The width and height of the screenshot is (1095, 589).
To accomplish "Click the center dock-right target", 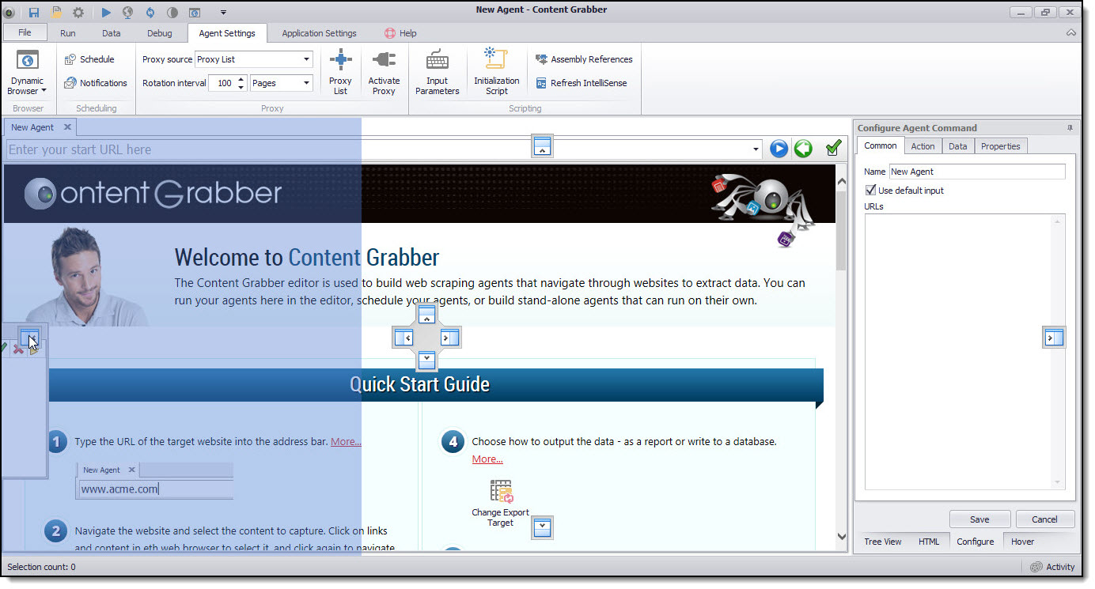I will pos(449,338).
